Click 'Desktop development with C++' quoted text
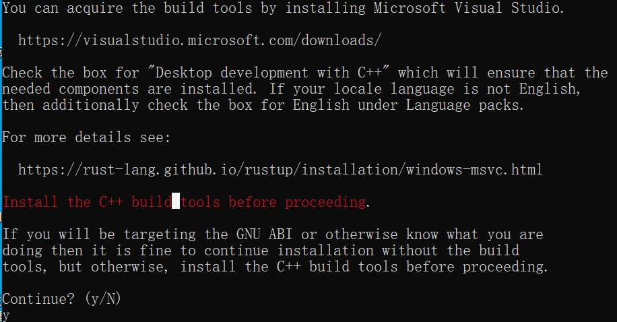Screen dimensions: 617x322 268,73
